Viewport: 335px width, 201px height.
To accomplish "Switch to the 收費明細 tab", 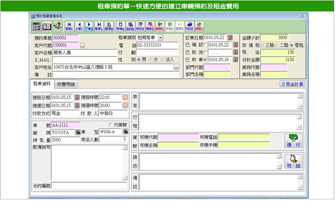I will click(x=66, y=84).
